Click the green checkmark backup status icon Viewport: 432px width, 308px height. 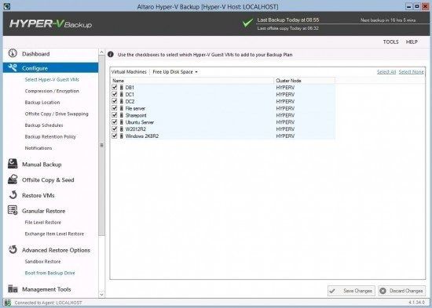point(247,23)
